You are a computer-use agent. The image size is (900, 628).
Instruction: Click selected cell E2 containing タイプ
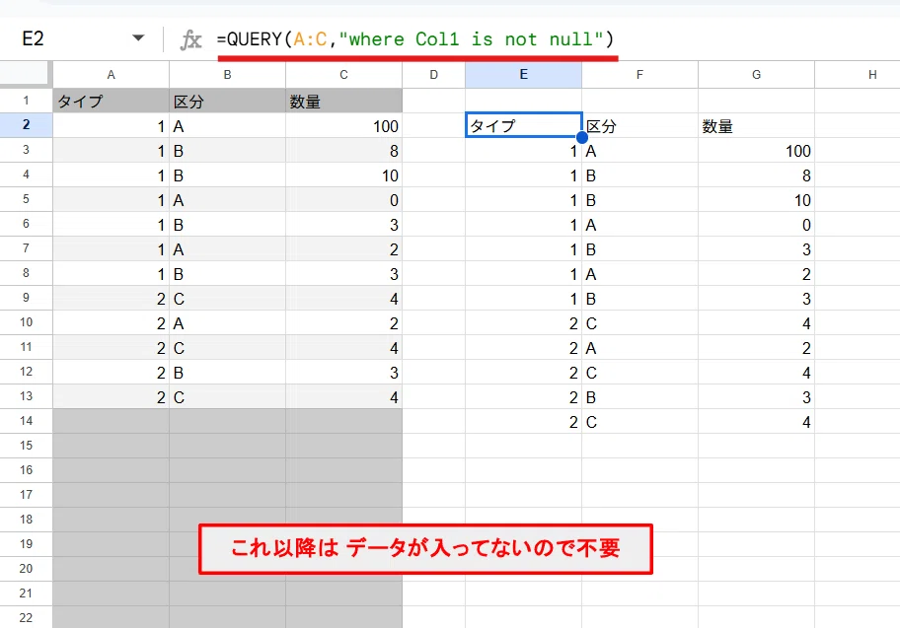pyautogui.click(x=523, y=125)
